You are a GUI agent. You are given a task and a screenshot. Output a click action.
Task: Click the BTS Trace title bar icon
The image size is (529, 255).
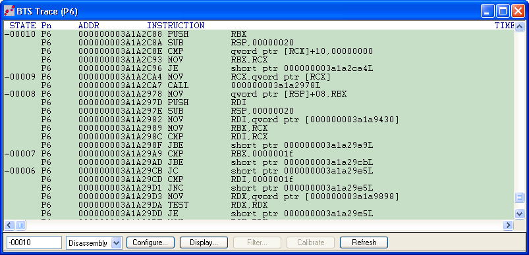pyautogui.click(x=9, y=11)
